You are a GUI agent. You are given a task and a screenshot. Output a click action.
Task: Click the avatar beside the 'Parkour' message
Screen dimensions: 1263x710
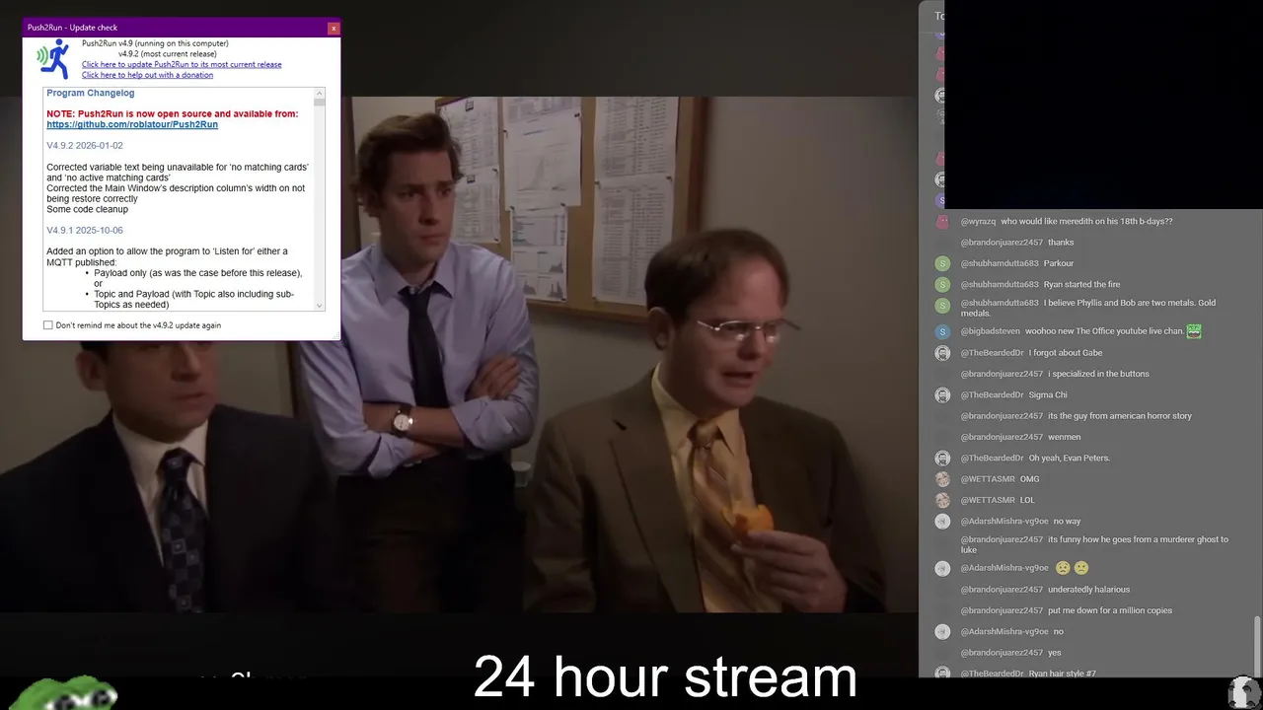pyautogui.click(x=942, y=263)
